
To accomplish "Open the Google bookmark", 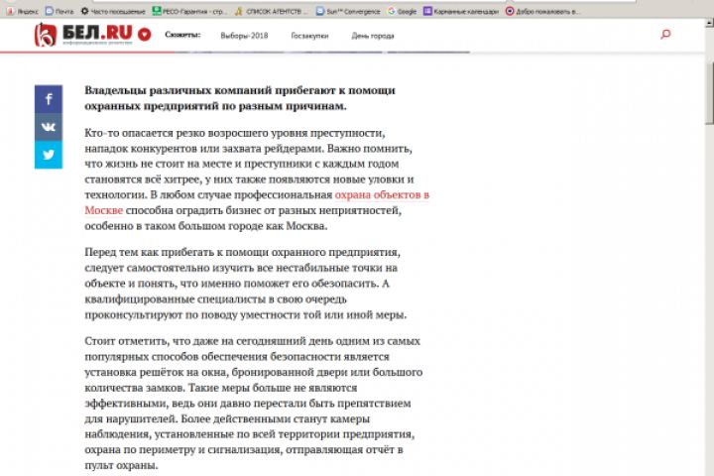I will pos(402,11).
